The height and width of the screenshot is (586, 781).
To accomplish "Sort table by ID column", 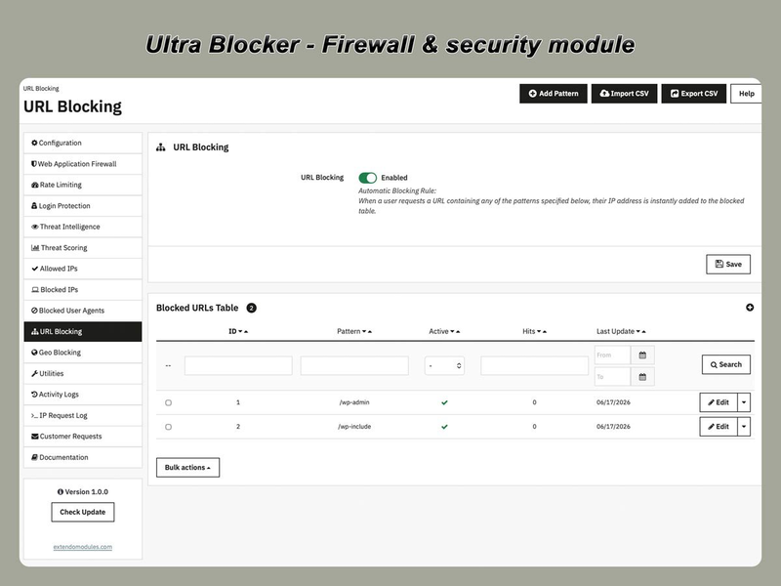I will tap(238, 331).
